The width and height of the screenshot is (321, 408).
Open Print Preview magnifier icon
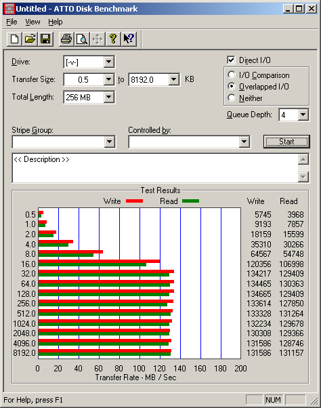click(x=82, y=39)
